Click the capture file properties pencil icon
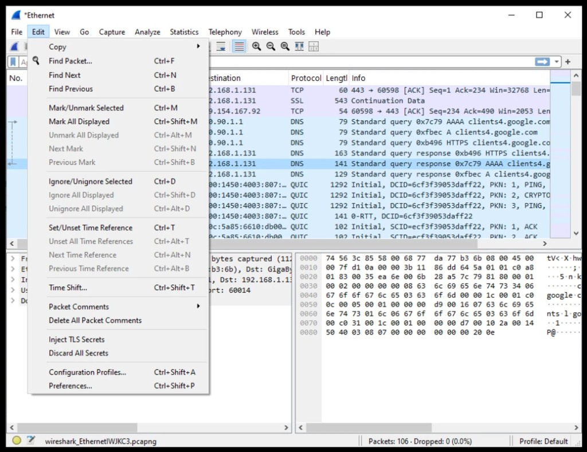This screenshot has width=587, height=452. click(x=31, y=441)
